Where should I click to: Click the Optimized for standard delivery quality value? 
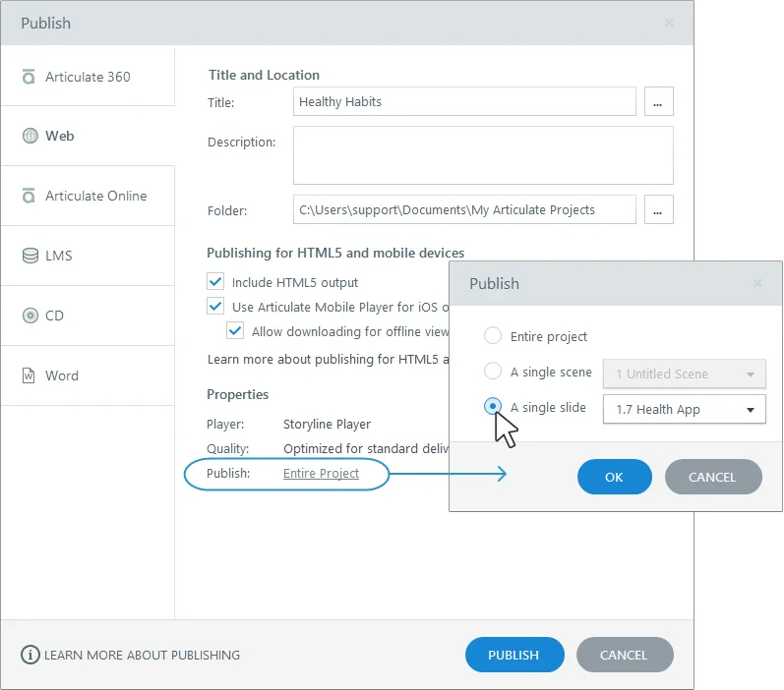(366, 448)
